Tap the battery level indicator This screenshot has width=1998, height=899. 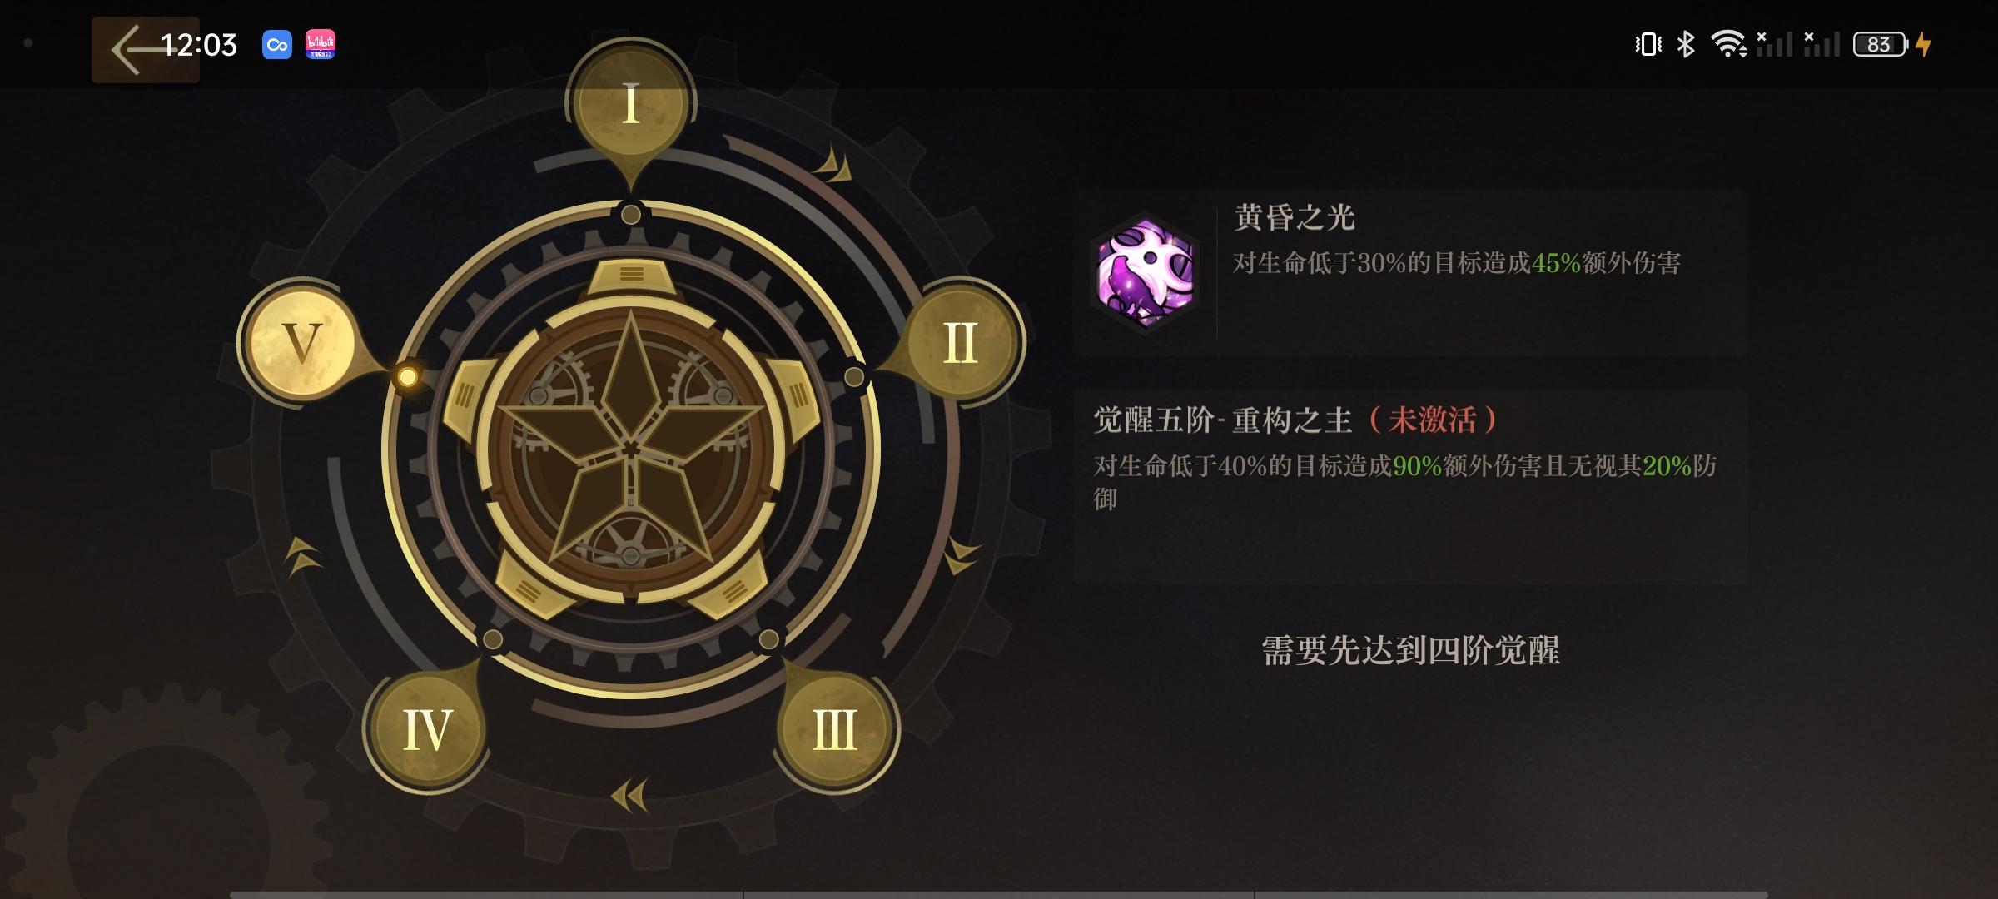[1881, 44]
